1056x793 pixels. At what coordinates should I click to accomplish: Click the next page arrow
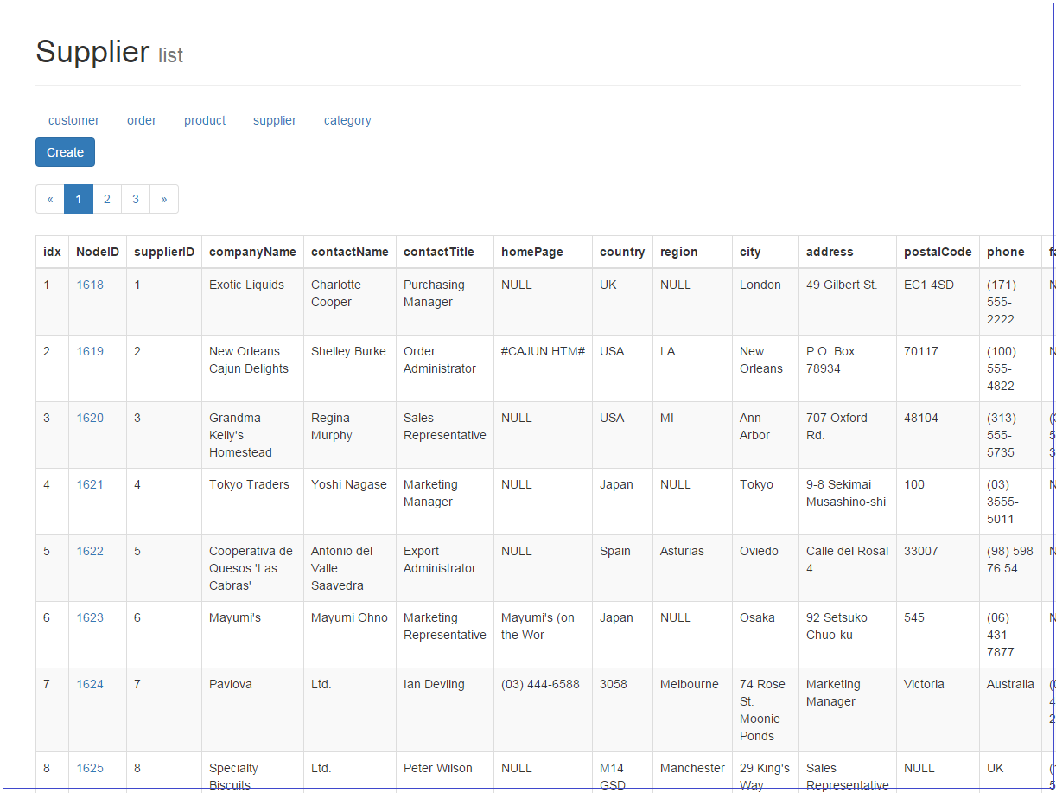(x=164, y=198)
